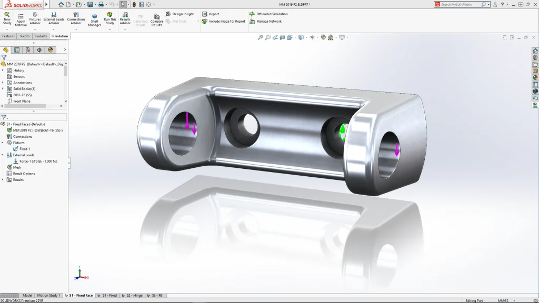Image resolution: width=539 pixels, height=303 pixels.
Task: Click the New Study icon
Action: point(7,18)
